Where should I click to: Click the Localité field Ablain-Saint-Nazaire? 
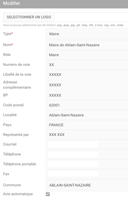click(87, 115)
